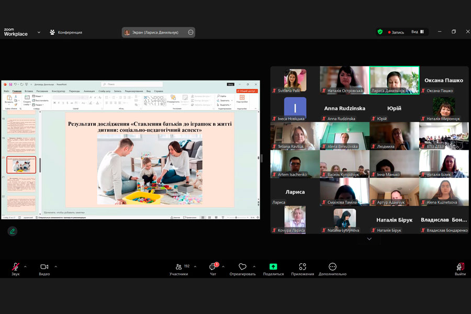Select the highlighted slide 20 thumbnail

(x=21, y=165)
